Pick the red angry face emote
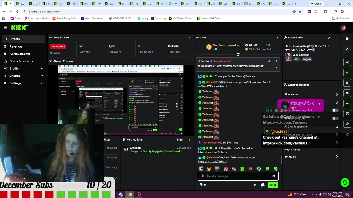The height and width of the screenshot is (198, 353). point(250,169)
